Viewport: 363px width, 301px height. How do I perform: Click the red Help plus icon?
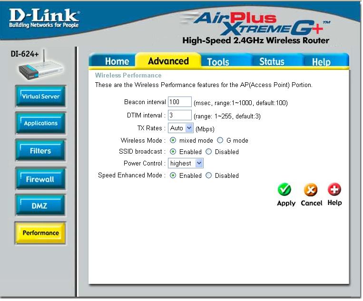(x=335, y=190)
